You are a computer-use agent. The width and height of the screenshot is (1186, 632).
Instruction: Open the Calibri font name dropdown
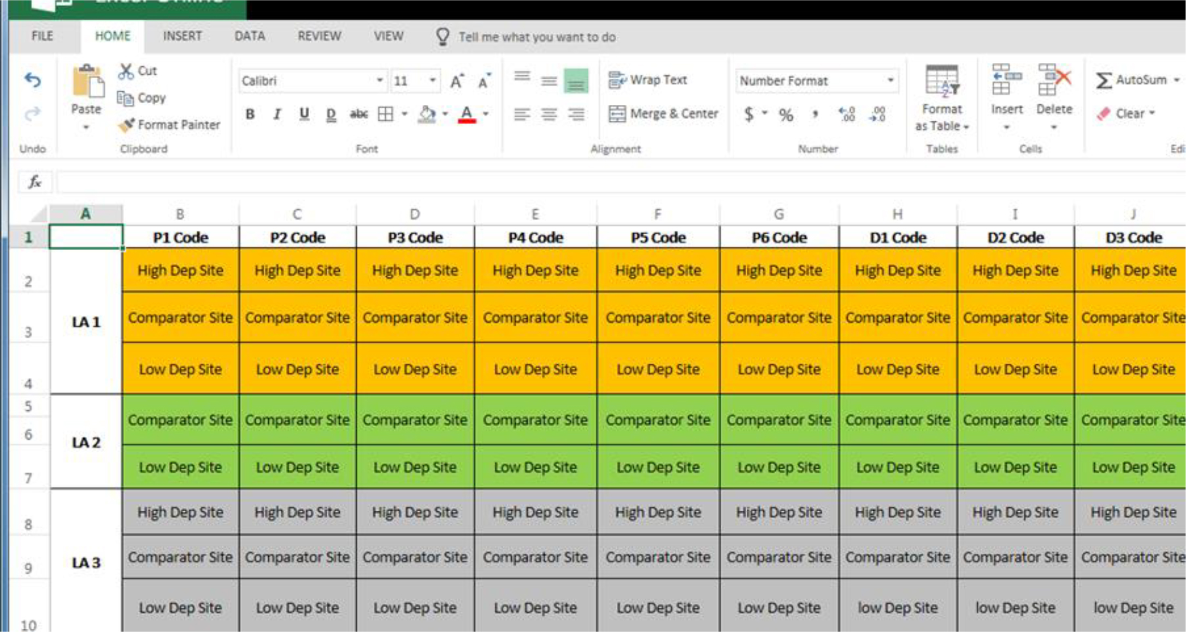pos(379,81)
